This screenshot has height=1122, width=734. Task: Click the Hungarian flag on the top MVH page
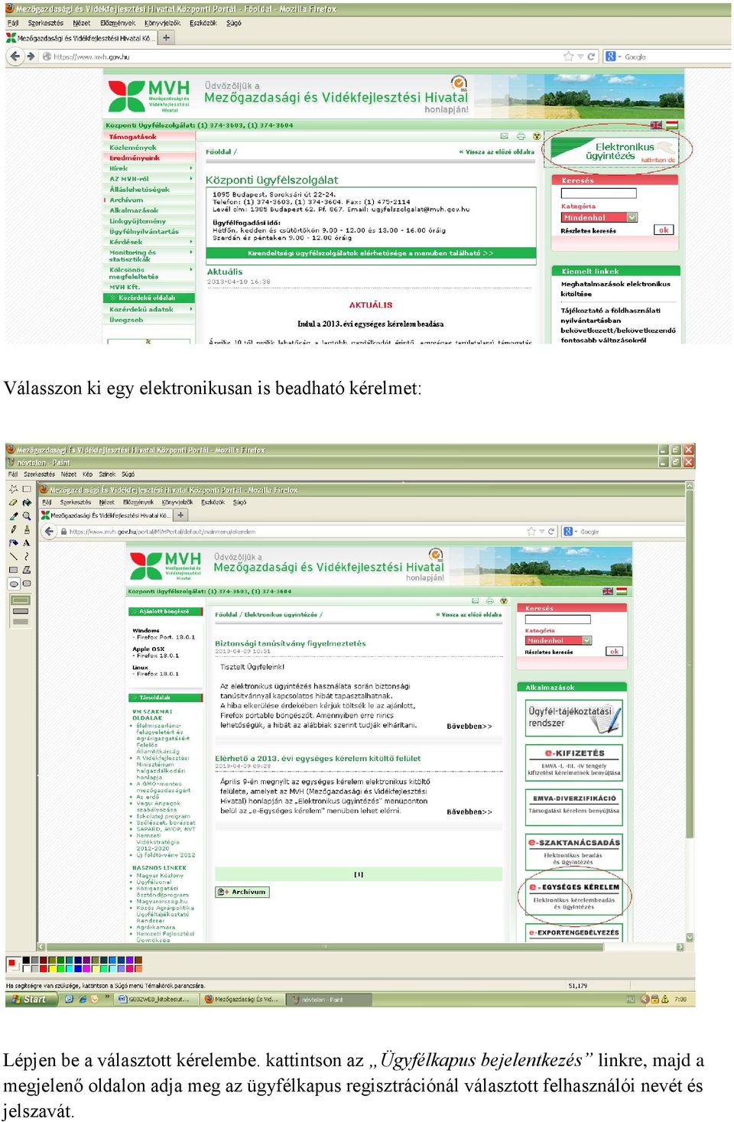[672, 125]
